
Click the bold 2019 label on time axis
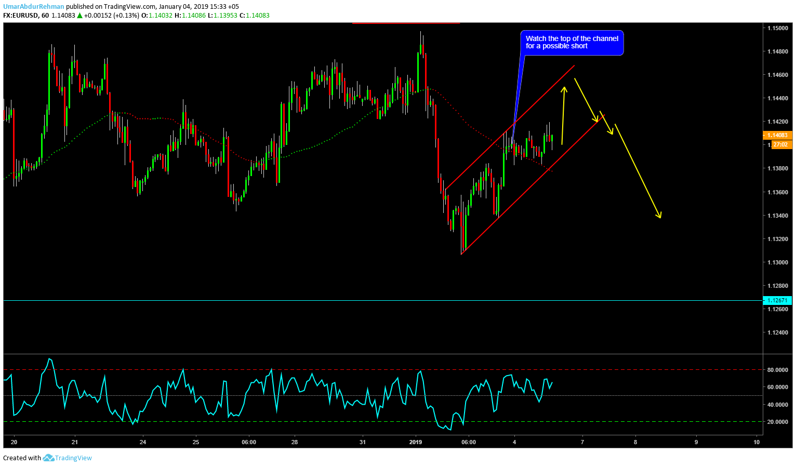click(416, 442)
